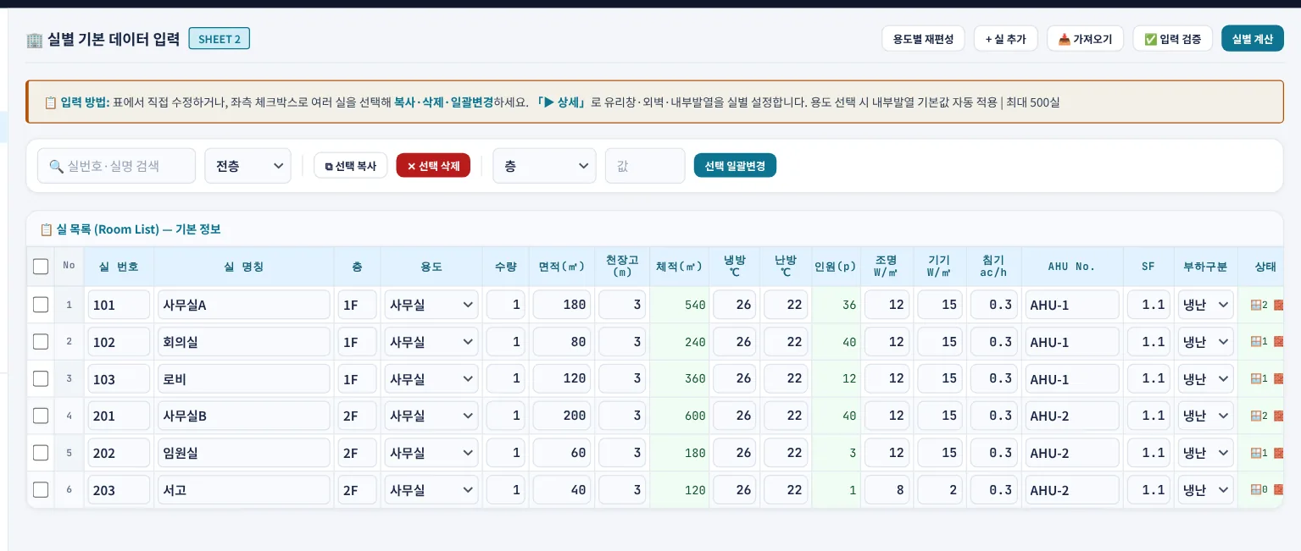Open the 층 bulk-change field dropdown
The width and height of the screenshot is (1301, 551).
coord(544,166)
